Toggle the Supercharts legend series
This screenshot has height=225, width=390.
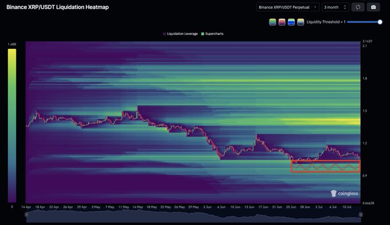click(212, 34)
